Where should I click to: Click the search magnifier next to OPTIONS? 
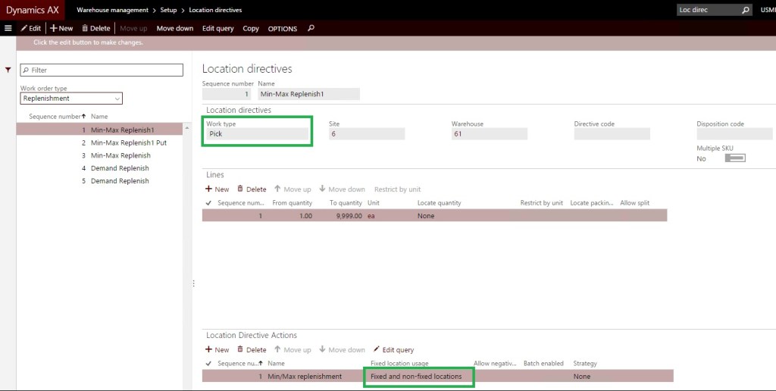tap(311, 28)
